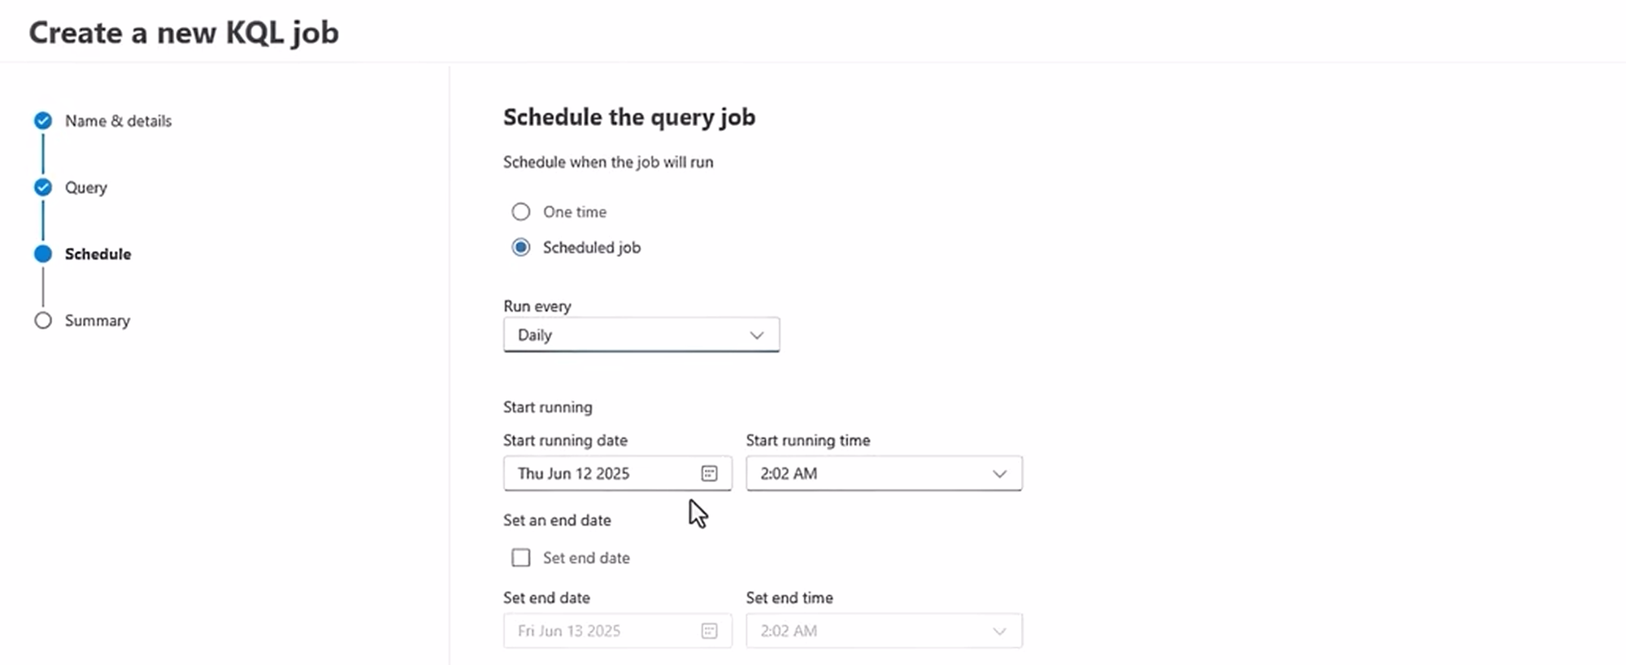Click the completed Name & details checkmark icon
This screenshot has width=1626, height=665.
click(43, 121)
